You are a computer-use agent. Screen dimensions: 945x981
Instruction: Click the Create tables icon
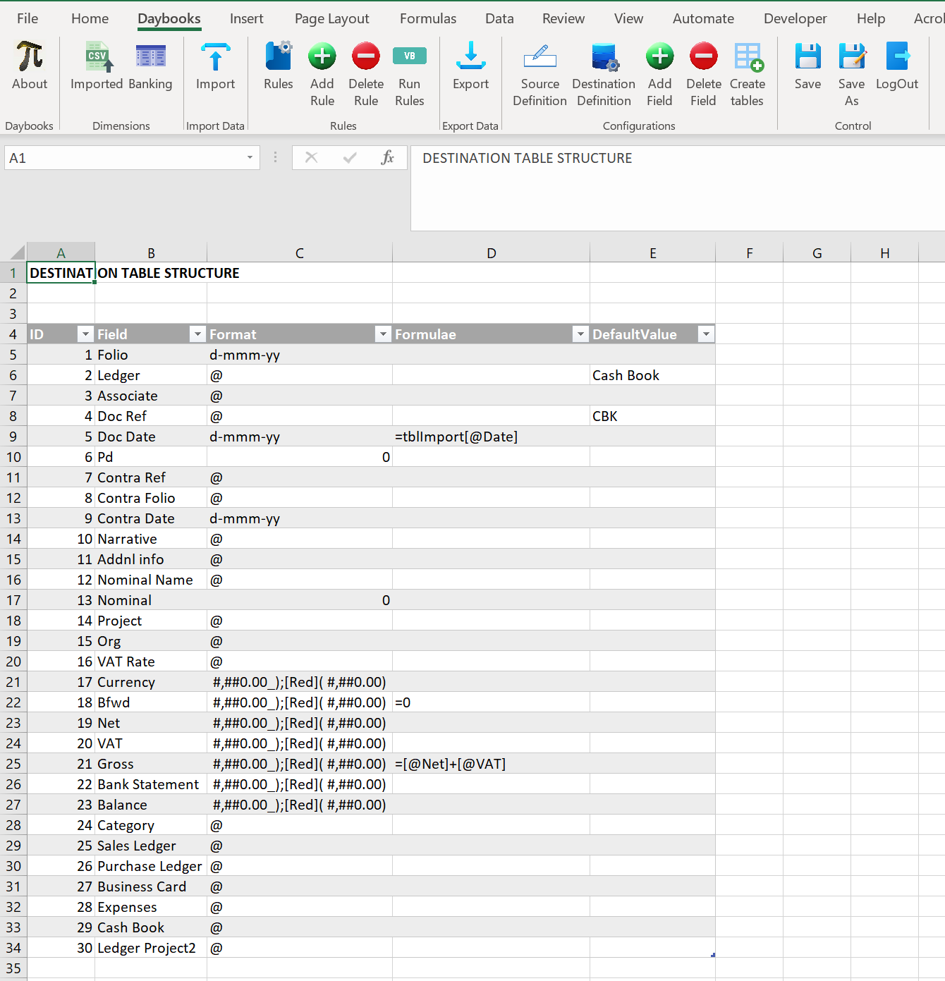click(748, 57)
